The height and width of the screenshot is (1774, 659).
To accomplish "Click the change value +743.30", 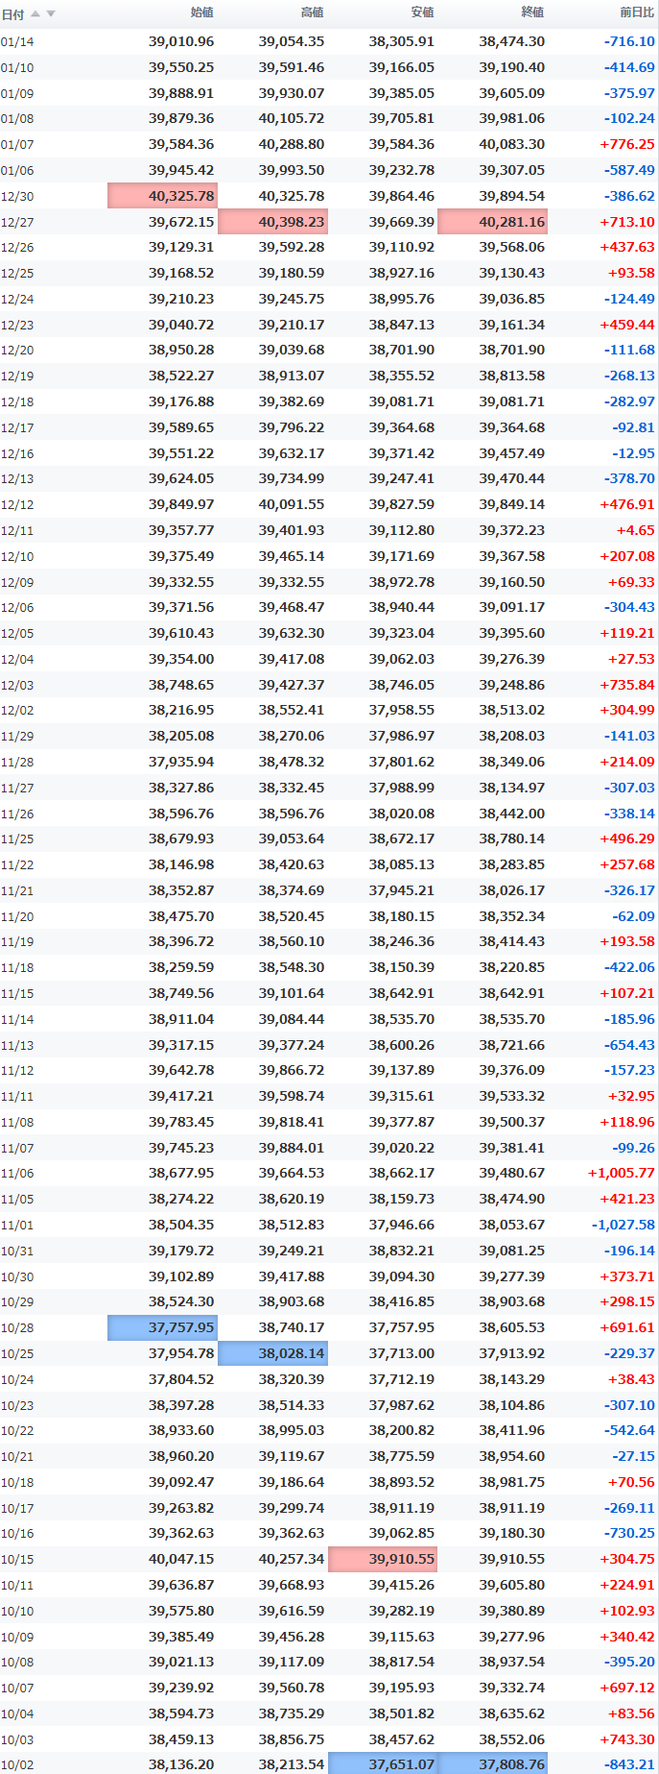I will tap(627, 1739).
